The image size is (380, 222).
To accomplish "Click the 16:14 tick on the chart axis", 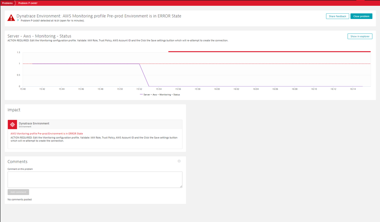I will tap(353, 89).
